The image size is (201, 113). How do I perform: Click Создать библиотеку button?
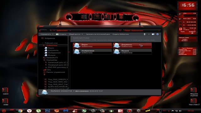(x=121, y=34)
